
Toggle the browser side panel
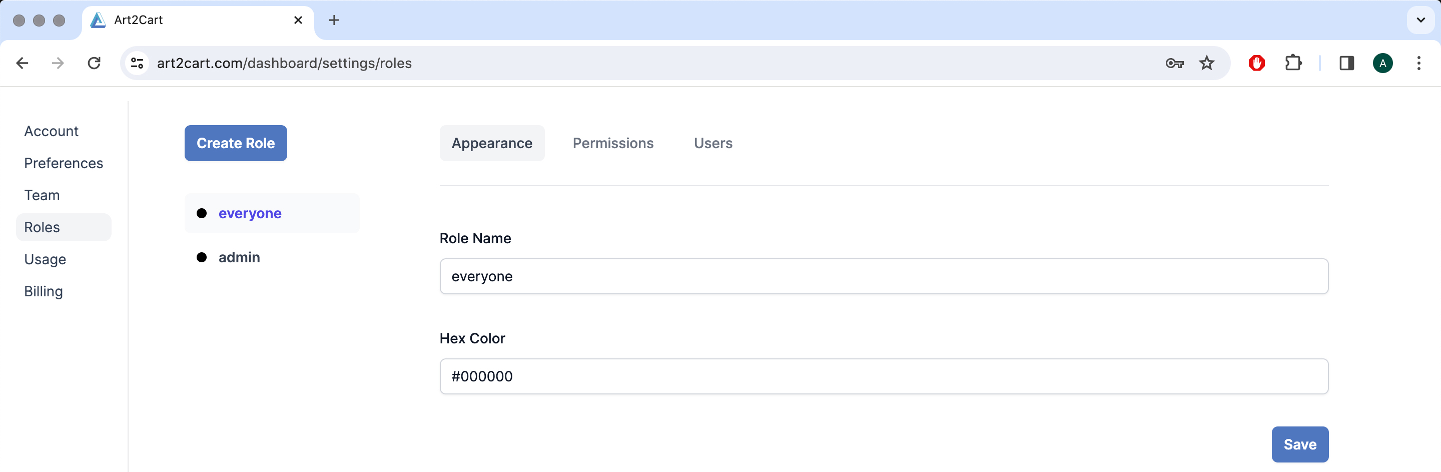point(1346,63)
